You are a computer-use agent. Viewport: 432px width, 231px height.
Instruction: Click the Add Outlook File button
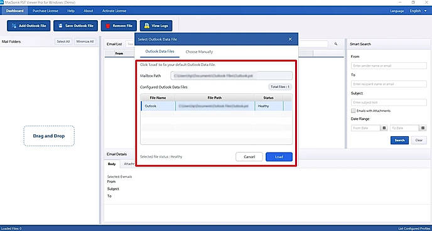point(29,26)
